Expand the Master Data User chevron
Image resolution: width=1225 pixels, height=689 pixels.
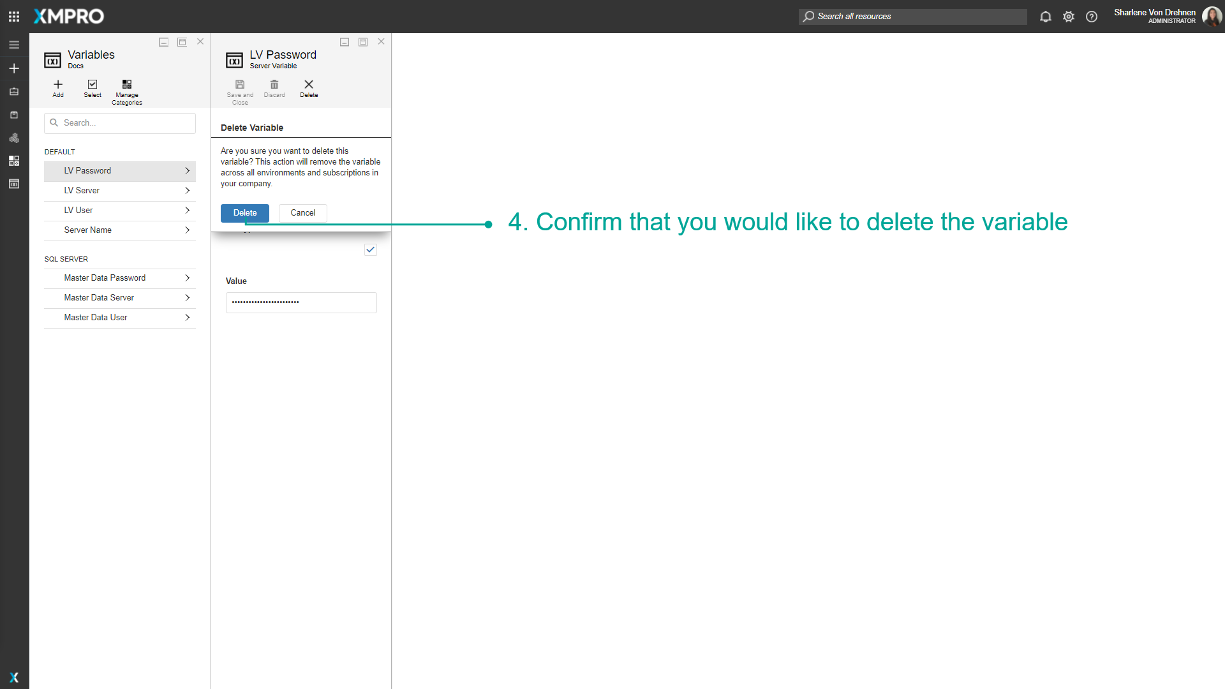[x=187, y=317]
